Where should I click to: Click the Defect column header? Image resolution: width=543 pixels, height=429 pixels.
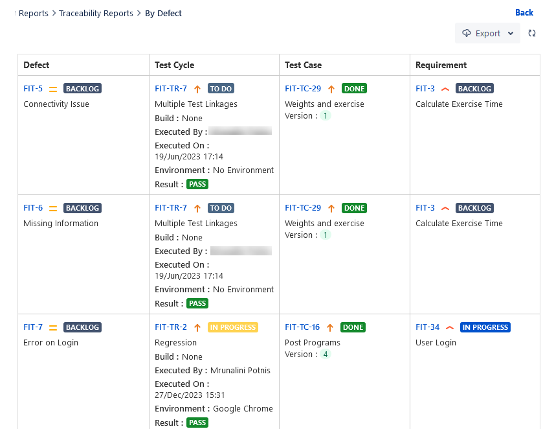pyautogui.click(x=36, y=65)
